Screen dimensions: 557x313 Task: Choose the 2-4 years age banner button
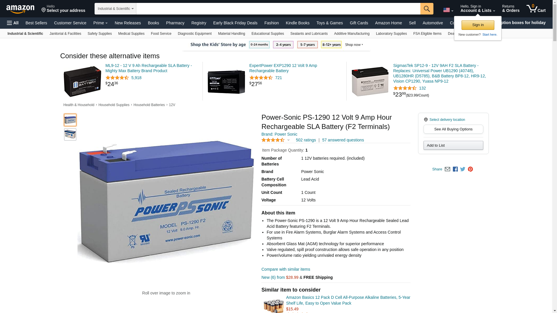click(x=283, y=45)
